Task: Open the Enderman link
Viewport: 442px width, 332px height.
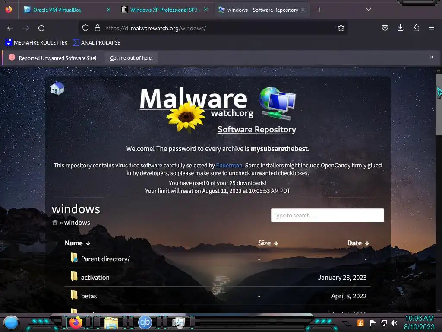Action: coord(229,166)
